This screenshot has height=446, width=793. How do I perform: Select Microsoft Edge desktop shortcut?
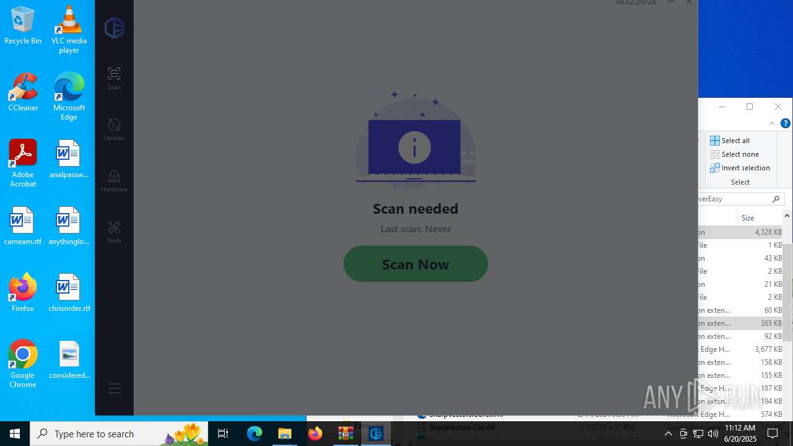click(69, 97)
